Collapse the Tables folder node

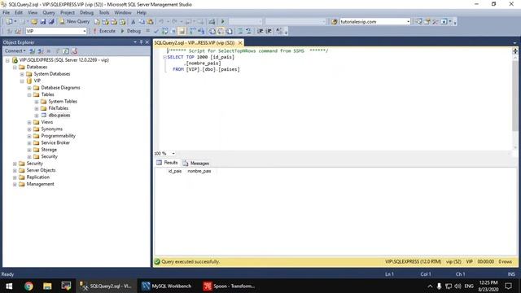coord(29,94)
